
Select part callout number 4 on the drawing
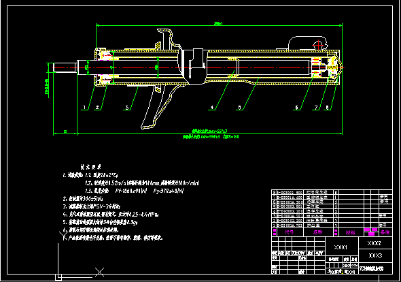click(212, 108)
